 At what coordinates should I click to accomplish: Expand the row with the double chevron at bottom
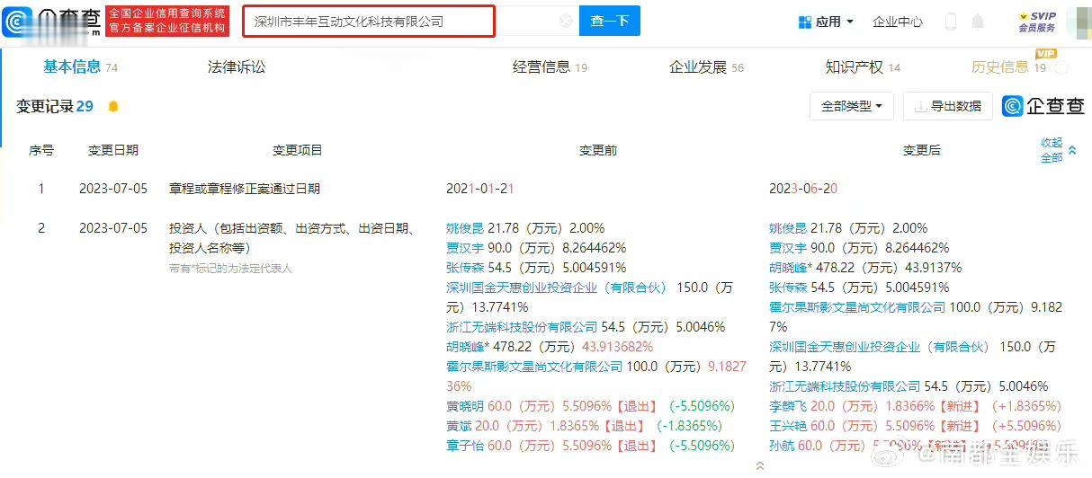click(761, 465)
